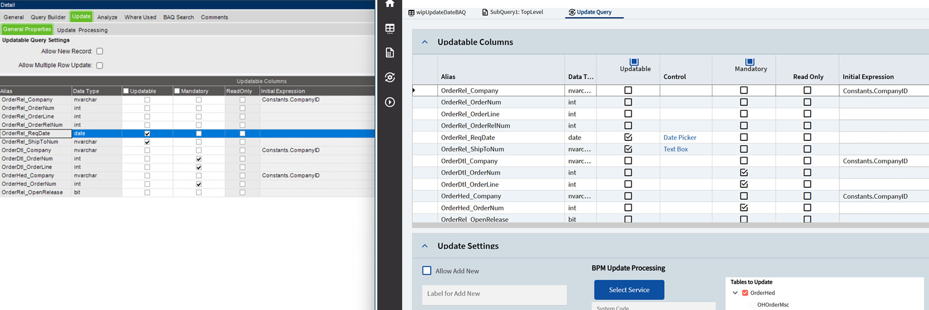Uncheck Updatable for OrderRel_ShipToNum in the right grid
The width and height of the screenshot is (929, 310).
tap(628, 149)
